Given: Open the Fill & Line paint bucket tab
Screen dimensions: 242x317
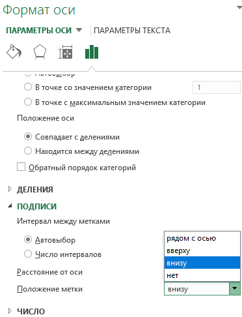Looking at the screenshot, I should click(x=14, y=52).
